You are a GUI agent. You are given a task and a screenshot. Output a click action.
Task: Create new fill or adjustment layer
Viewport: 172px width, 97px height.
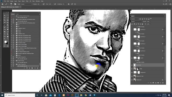[156, 83]
